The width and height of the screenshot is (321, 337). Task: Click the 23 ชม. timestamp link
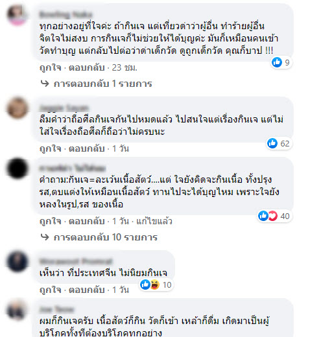click(125, 68)
